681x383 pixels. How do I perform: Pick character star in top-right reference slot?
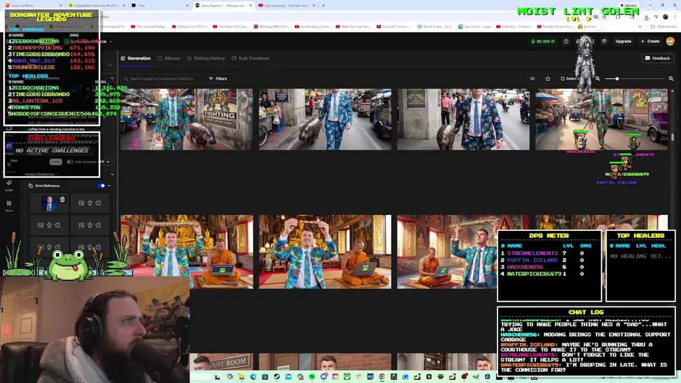pyautogui.click(x=90, y=203)
